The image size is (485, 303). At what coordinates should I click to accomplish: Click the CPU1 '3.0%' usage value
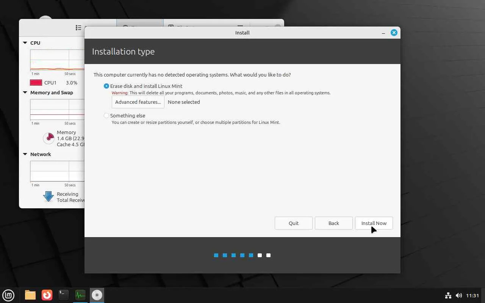[72, 83]
